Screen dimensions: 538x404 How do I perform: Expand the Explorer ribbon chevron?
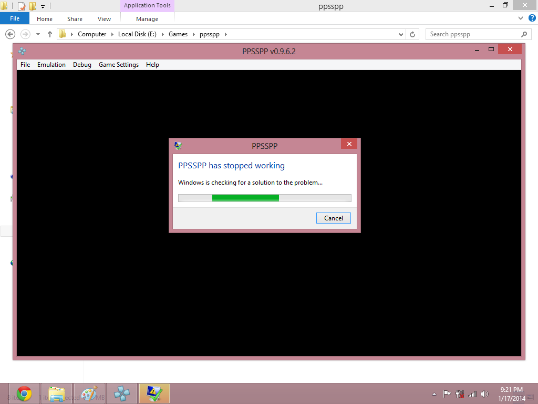point(521,18)
